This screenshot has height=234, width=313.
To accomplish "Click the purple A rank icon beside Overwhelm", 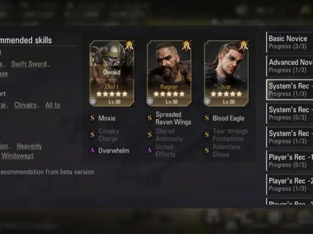I will [92, 150].
